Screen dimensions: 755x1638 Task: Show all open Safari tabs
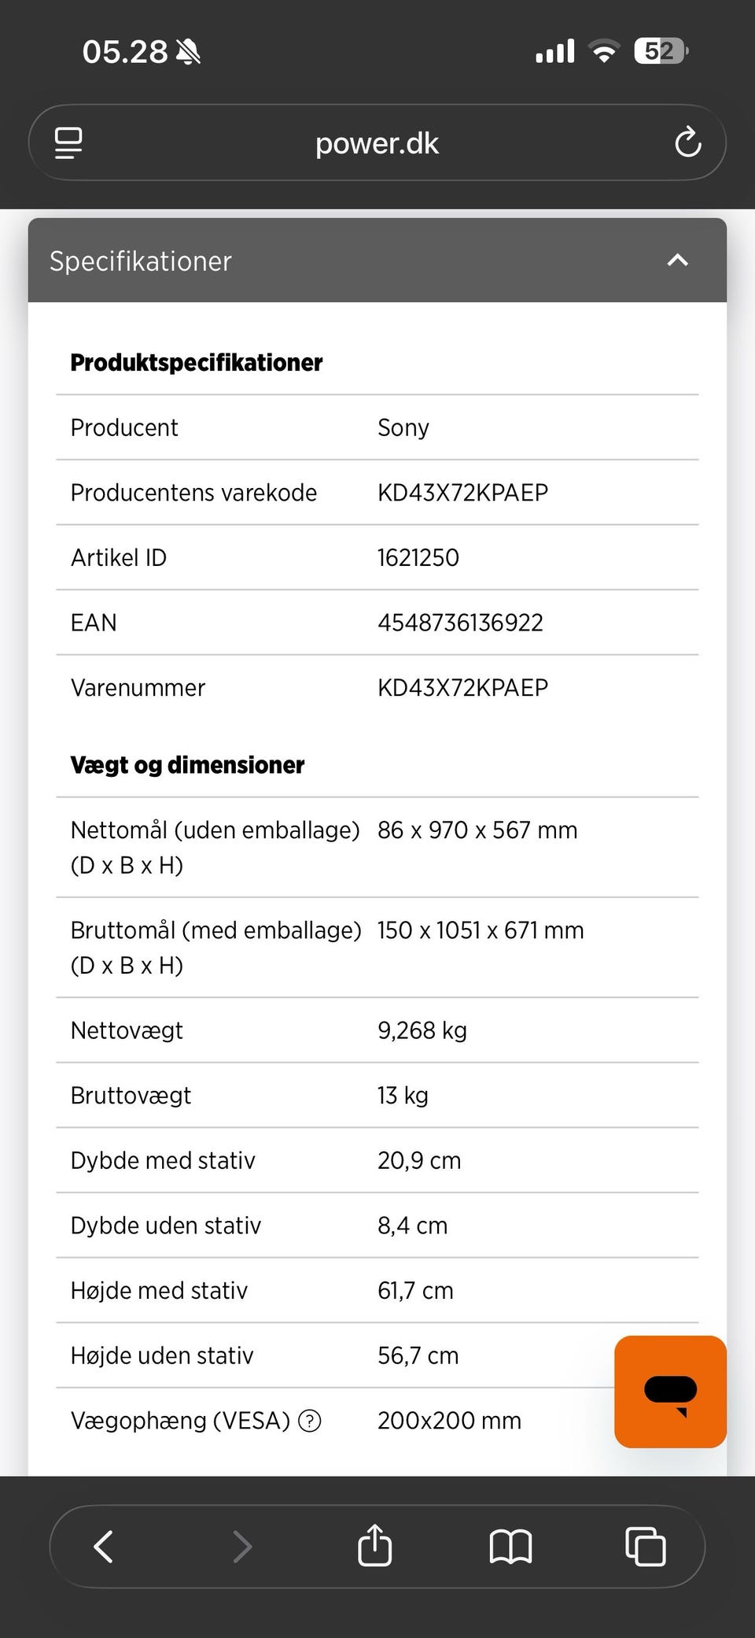tap(645, 1546)
